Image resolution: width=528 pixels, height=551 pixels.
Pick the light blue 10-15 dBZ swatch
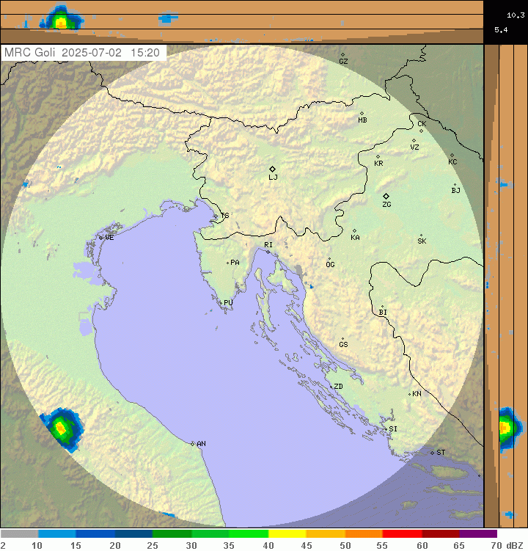tap(57, 534)
